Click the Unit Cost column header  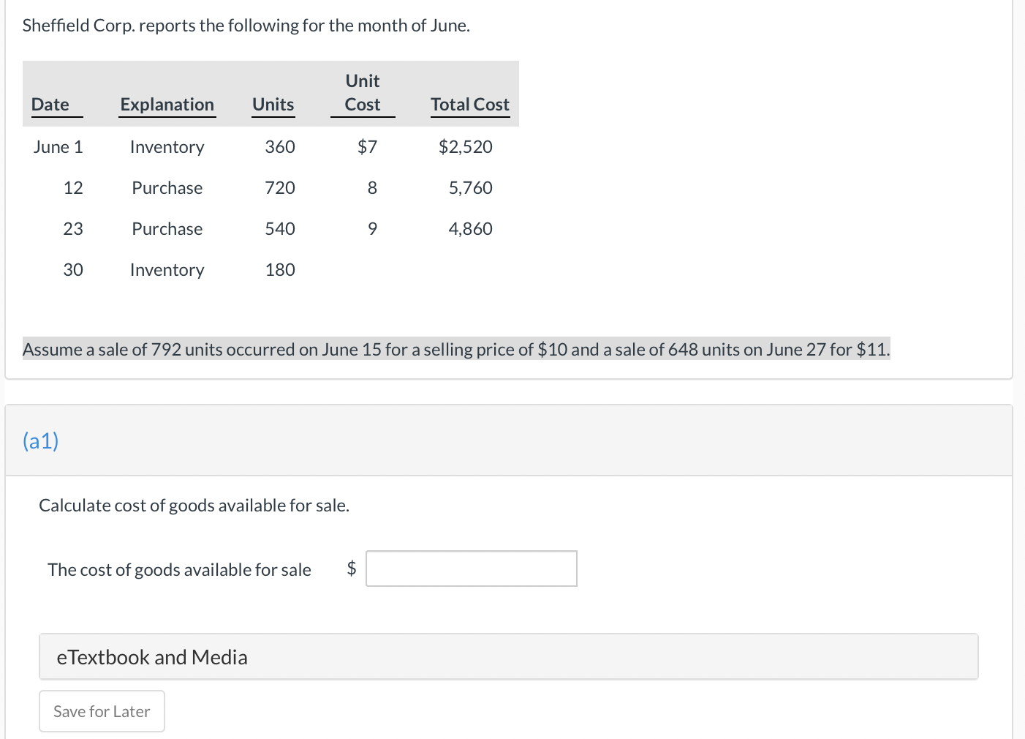tap(363, 93)
